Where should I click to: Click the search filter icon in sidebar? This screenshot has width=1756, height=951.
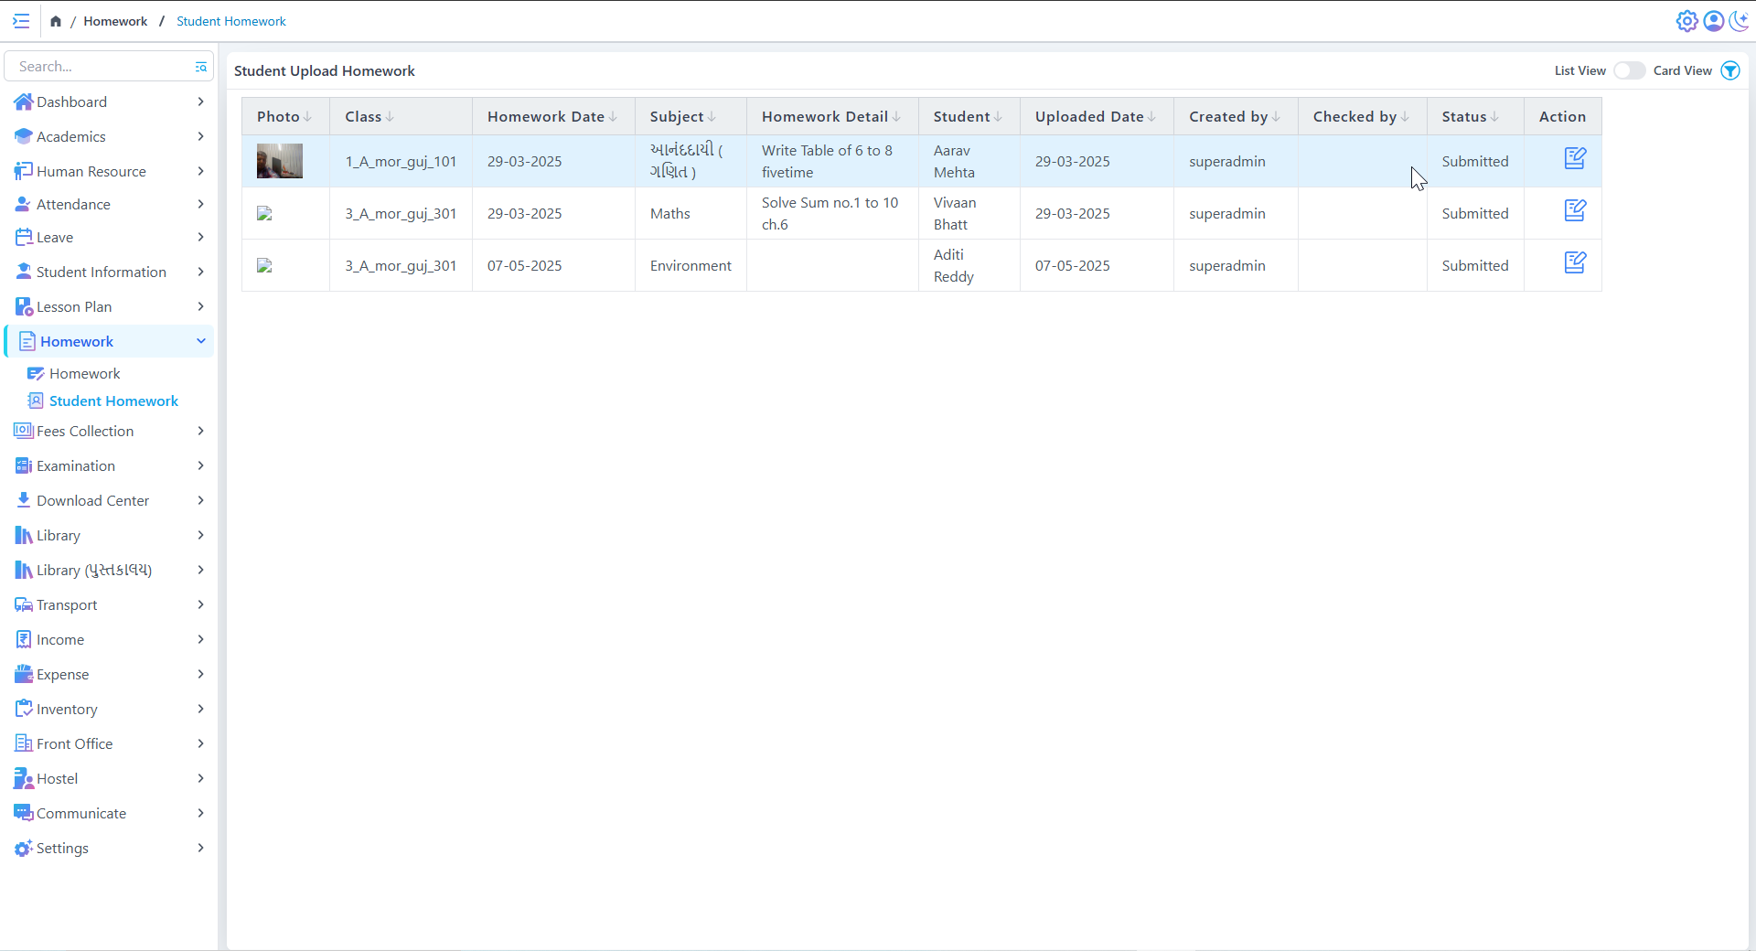tap(200, 67)
